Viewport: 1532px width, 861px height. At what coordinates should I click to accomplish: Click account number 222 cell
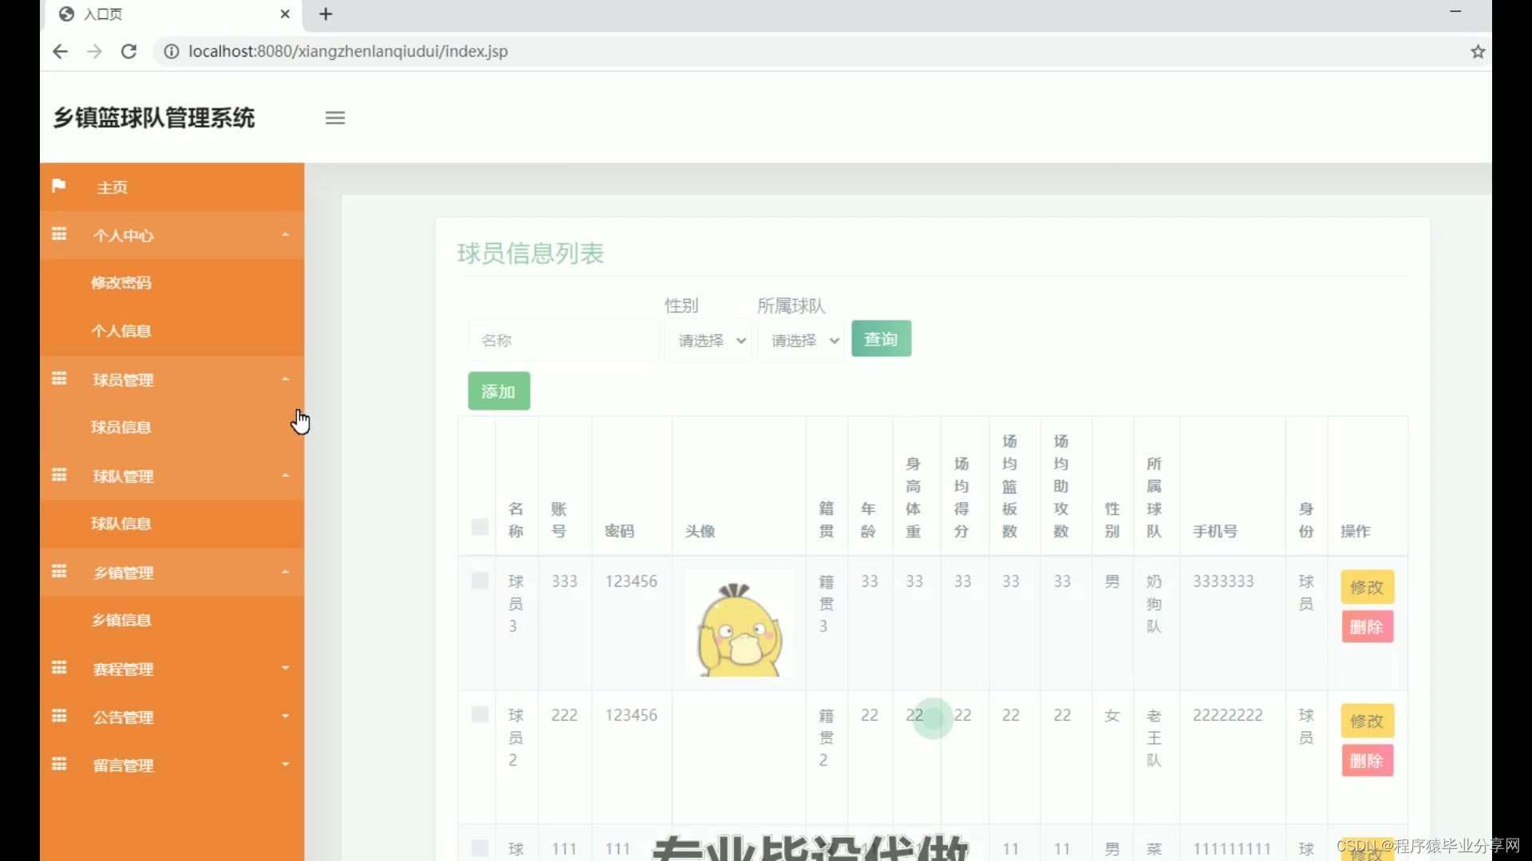tap(564, 715)
